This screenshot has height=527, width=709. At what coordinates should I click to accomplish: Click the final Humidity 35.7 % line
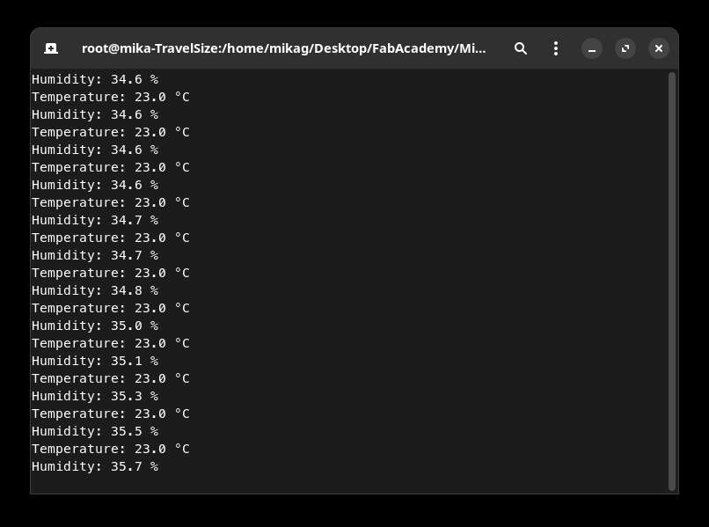click(95, 466)
